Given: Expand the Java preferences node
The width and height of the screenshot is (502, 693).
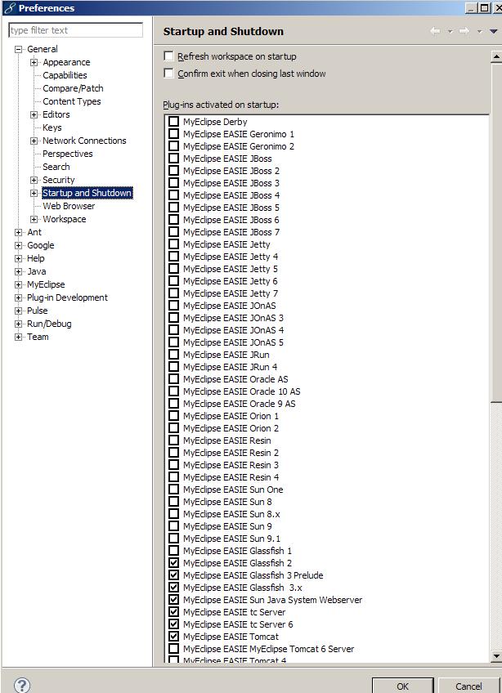Looking at the screenshot, I should tap(18, 271).
